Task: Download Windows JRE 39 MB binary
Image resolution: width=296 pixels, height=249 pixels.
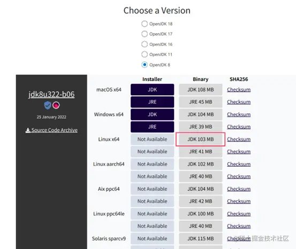Action: tap(201, 127)
